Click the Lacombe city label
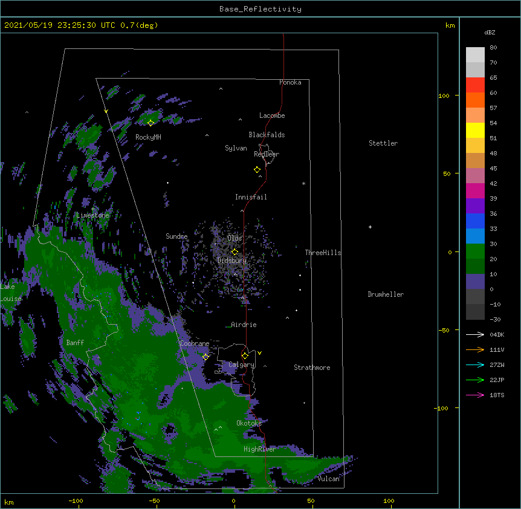Image resolution: width=521 pixels, height=509 pixels. 272,115
